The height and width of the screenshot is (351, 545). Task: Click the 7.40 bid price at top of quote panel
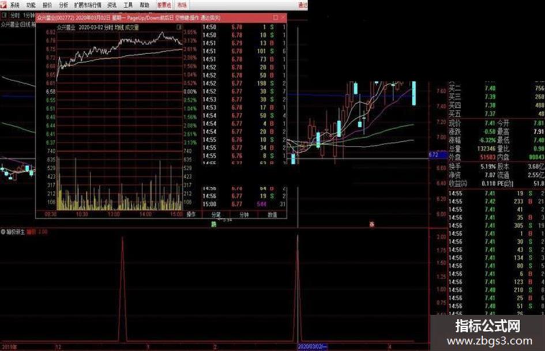click(x=490, y=88)
